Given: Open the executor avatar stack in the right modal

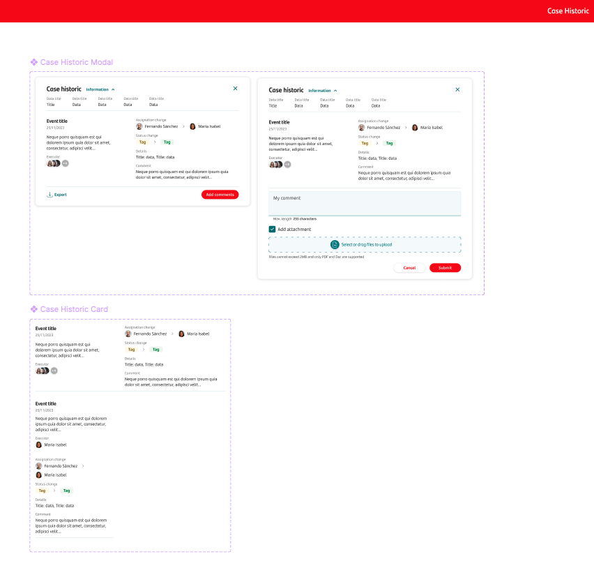Looking at the screenshot, I should [276, 165].
